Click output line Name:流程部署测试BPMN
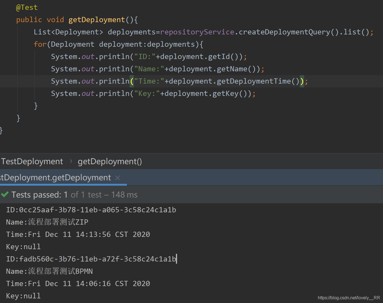The image size is (383, 303). click(x=49, y=271)
